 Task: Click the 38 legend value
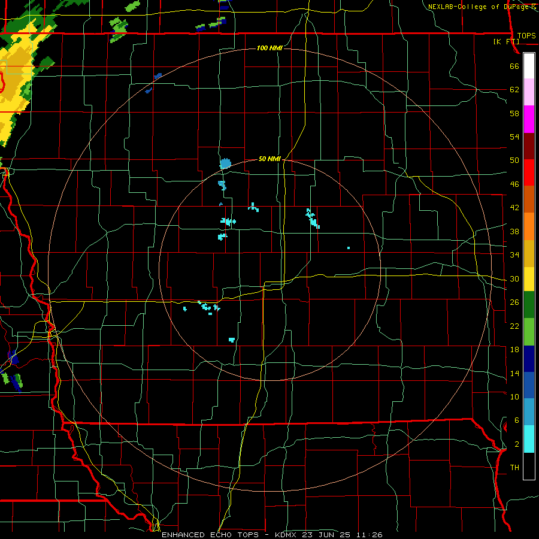(514, 231)
